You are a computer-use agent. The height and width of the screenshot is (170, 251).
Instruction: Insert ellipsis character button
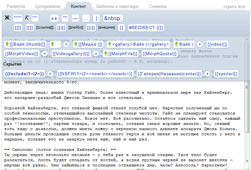(x=85, y=18)
